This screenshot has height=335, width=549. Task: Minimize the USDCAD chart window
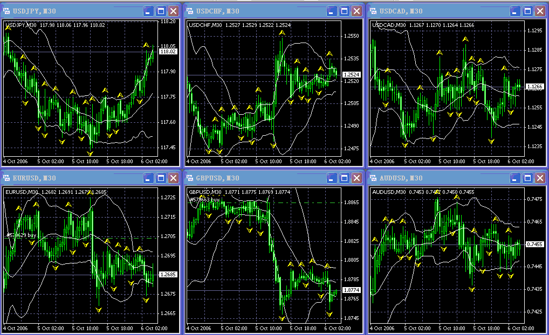coord(515,11)
